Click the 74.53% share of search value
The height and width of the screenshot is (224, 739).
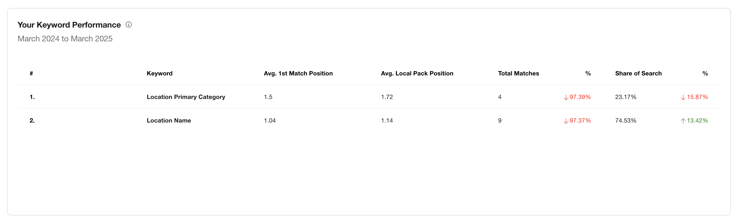click(626, 121)
